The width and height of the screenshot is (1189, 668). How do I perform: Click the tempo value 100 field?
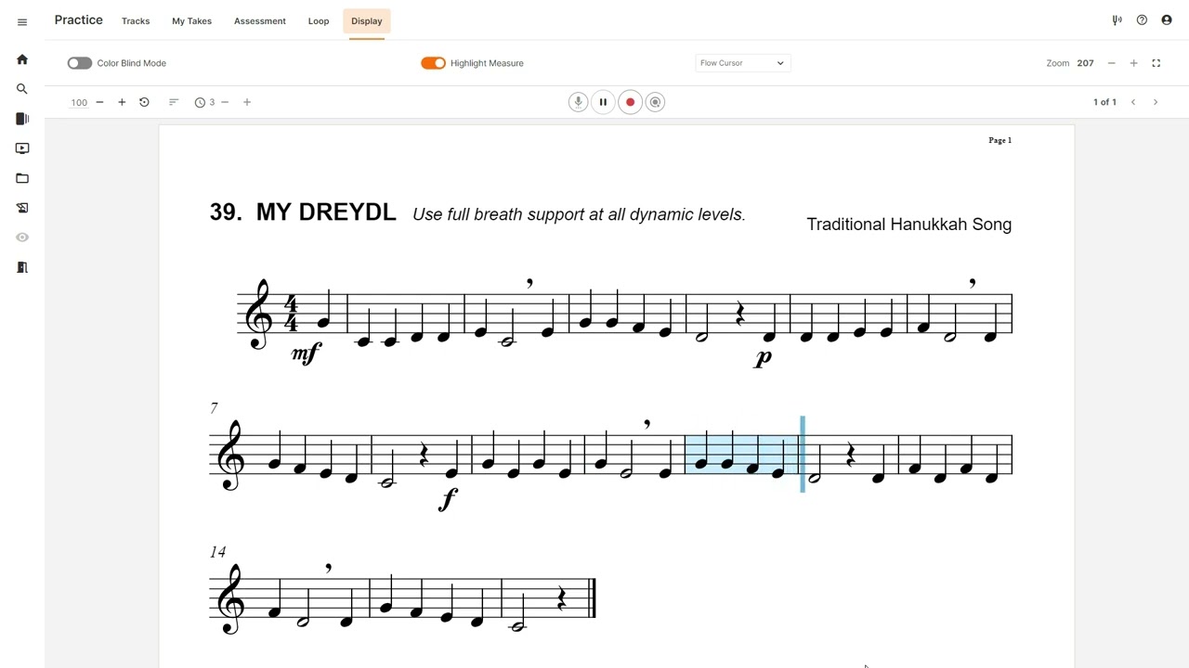[x=79, y=102]
